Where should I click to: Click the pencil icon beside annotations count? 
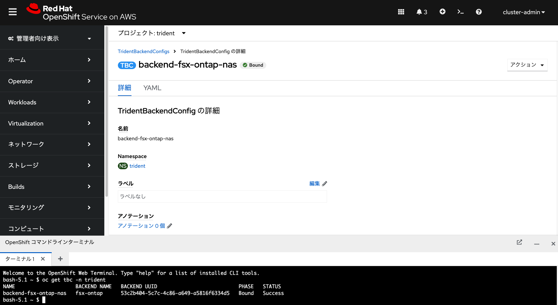(170, 226)
